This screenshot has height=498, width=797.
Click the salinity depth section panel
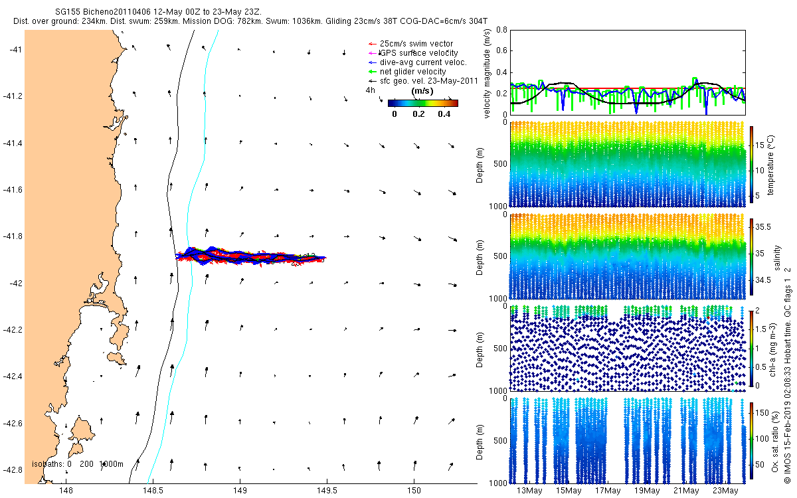628,256
